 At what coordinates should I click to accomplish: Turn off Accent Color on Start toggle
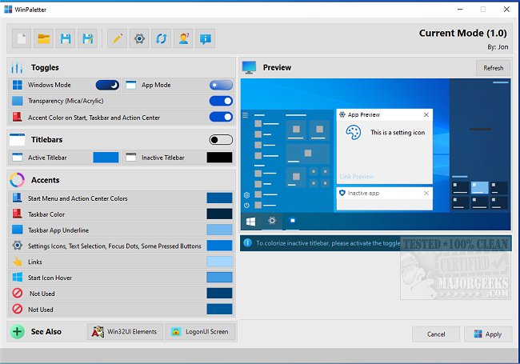tap(221, 117)
